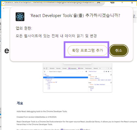
Task: Click the 'React Developer Tools is a Chrome DevTools extension' paragraph
Action: click(x=77, y=123)
